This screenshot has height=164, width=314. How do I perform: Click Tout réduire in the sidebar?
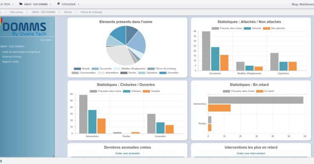(46, 40)
